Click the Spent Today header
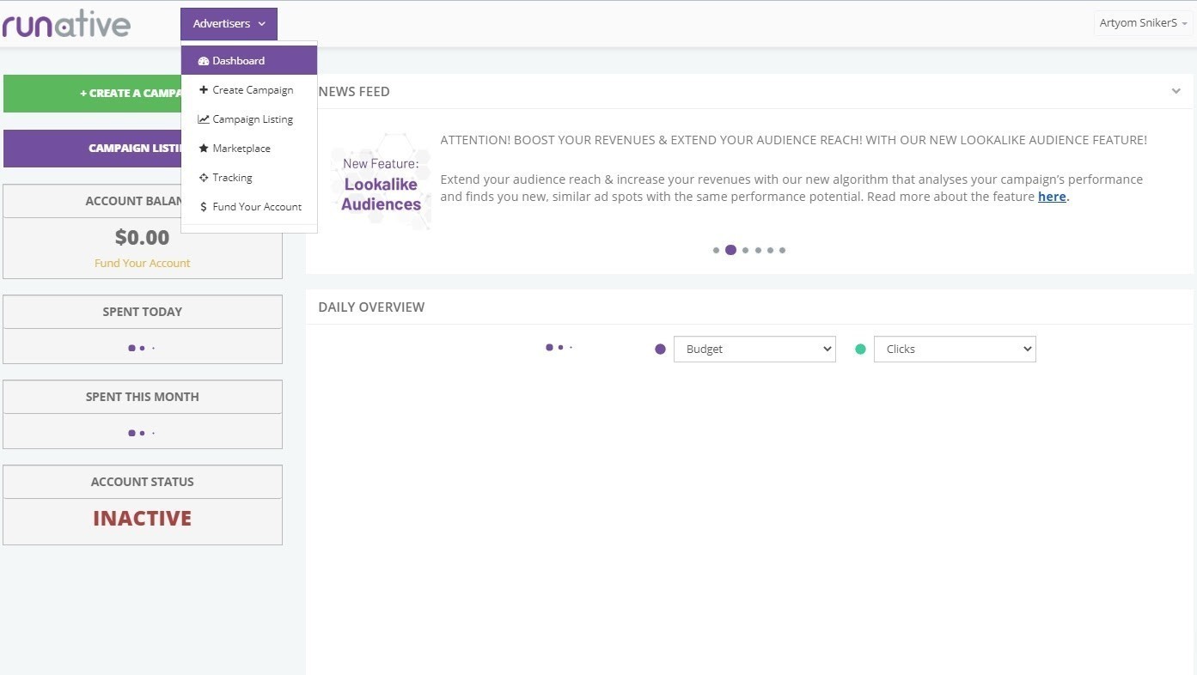The image size is (1197, 675). click(x=143, y=312)
